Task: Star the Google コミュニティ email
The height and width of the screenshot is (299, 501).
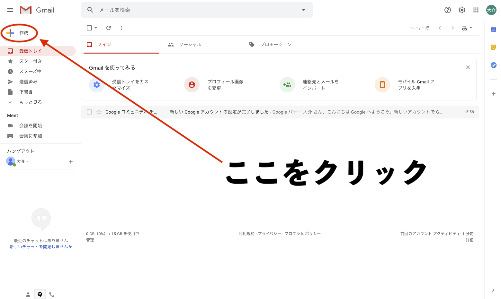Action: (x=99, y=112)
